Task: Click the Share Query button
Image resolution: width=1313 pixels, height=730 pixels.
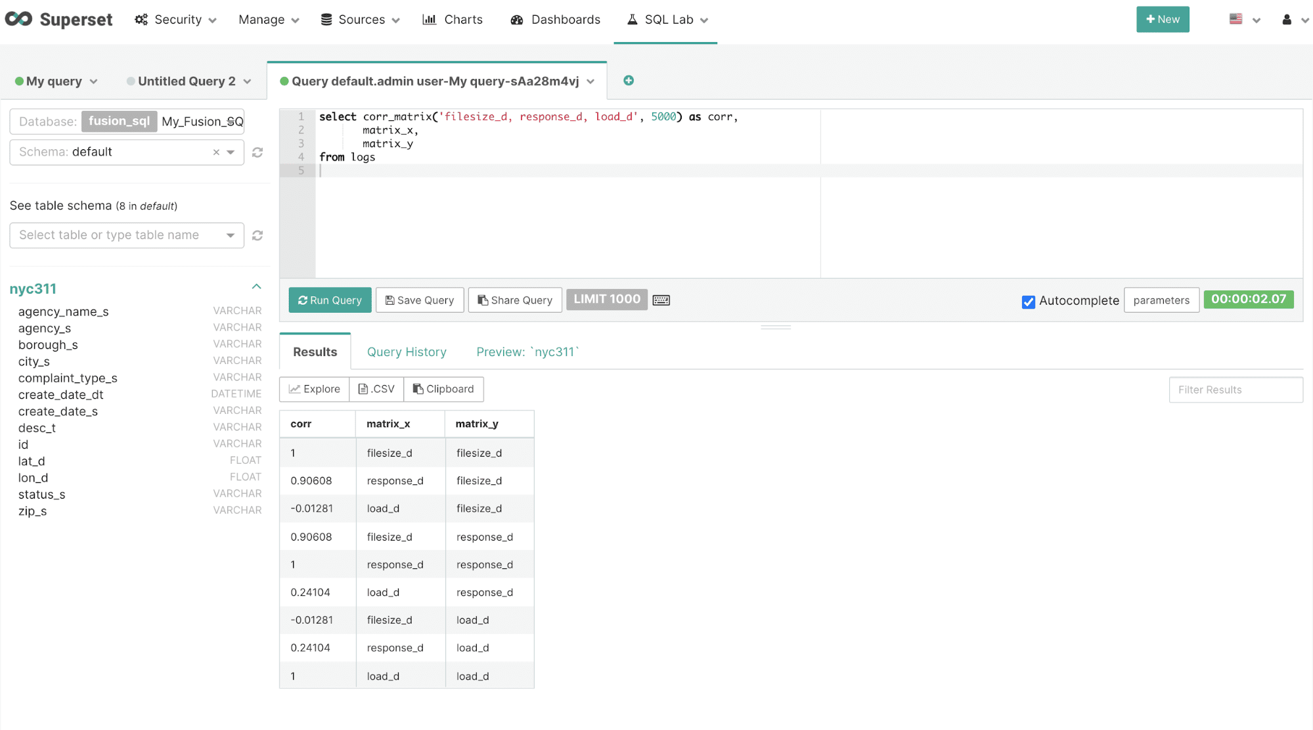Action: pos(515,300)
